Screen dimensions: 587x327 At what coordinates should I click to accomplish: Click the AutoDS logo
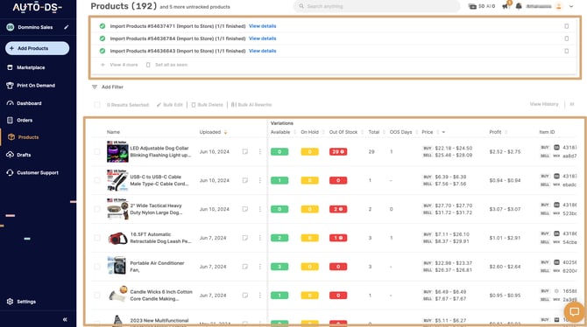pyautogui.click(x=38, y=7)
